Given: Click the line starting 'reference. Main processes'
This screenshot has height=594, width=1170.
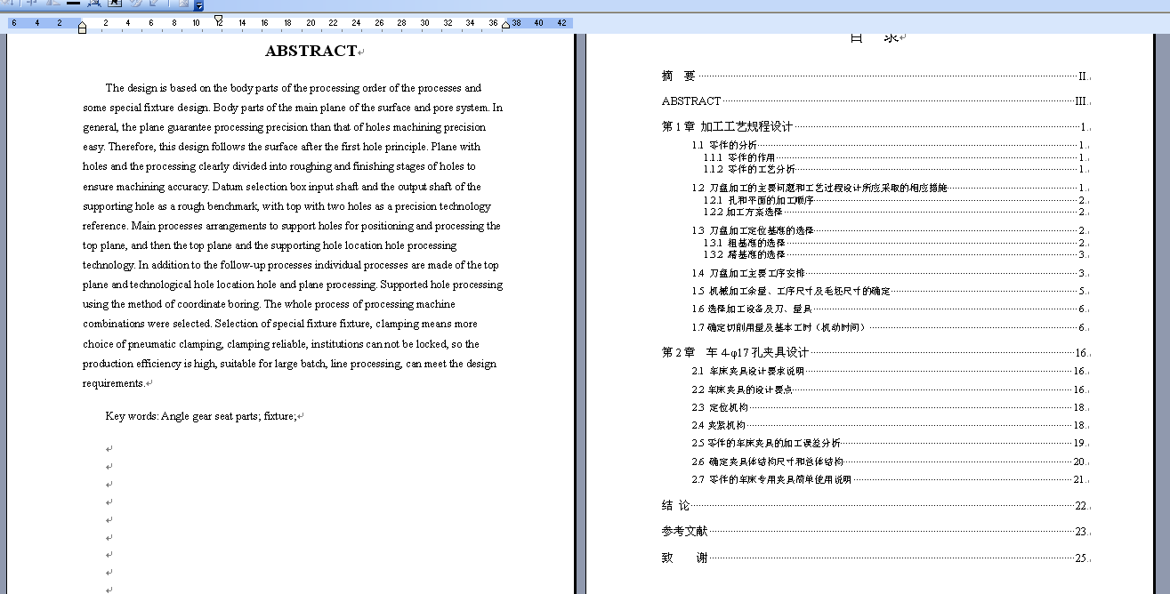Looking at the screenshot, I should pos(292,226).
